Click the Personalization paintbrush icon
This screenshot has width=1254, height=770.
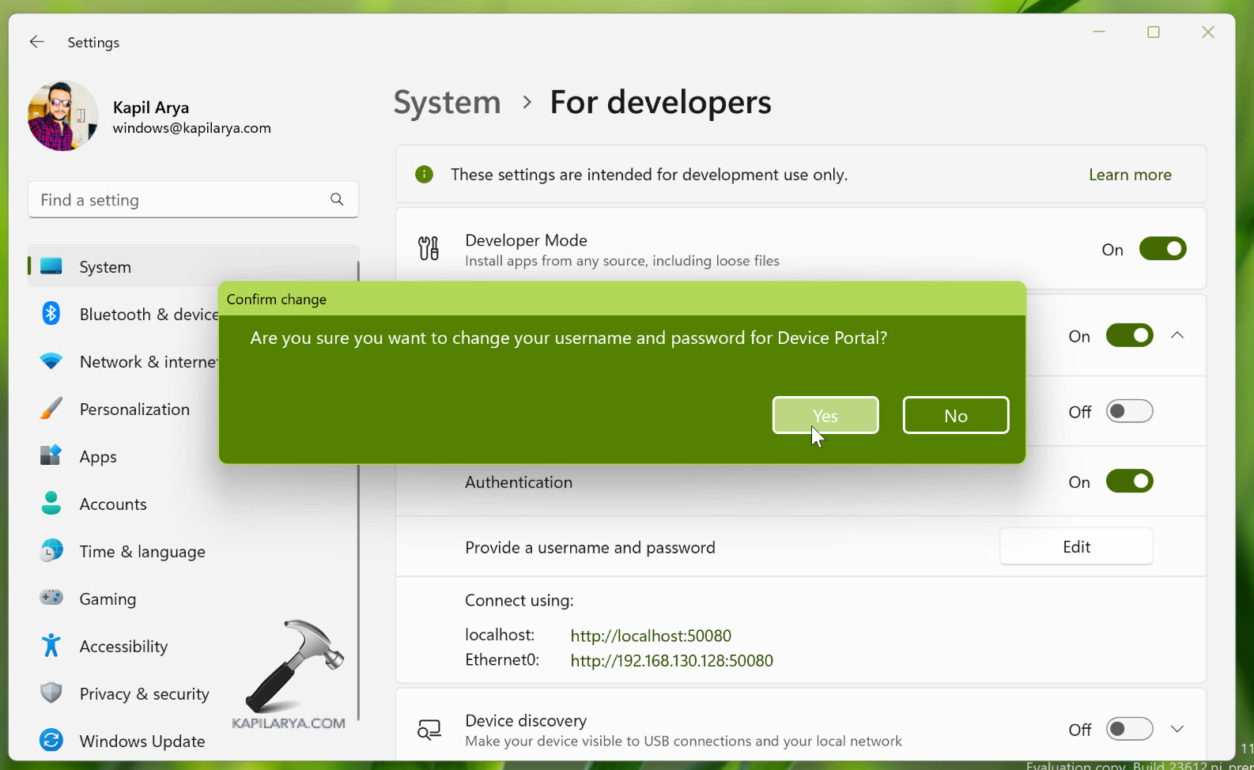coord(51,409)
